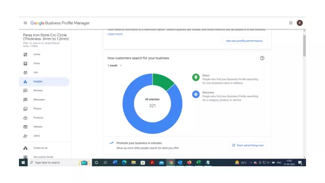Screen dimensions: 325x183
Task: Click the Insights bar chart icon
Action: [x=25, y=81]
